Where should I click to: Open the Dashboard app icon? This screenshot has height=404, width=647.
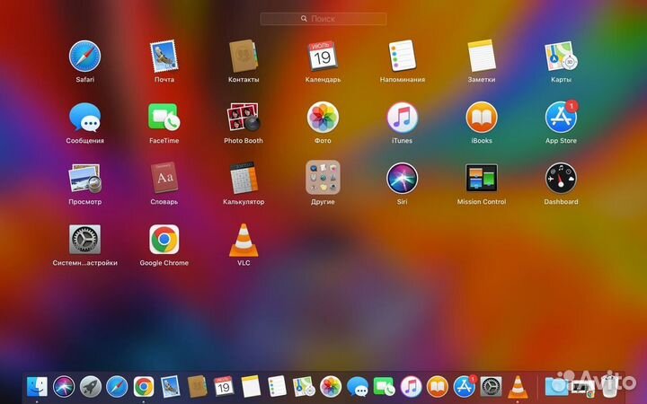561,179
